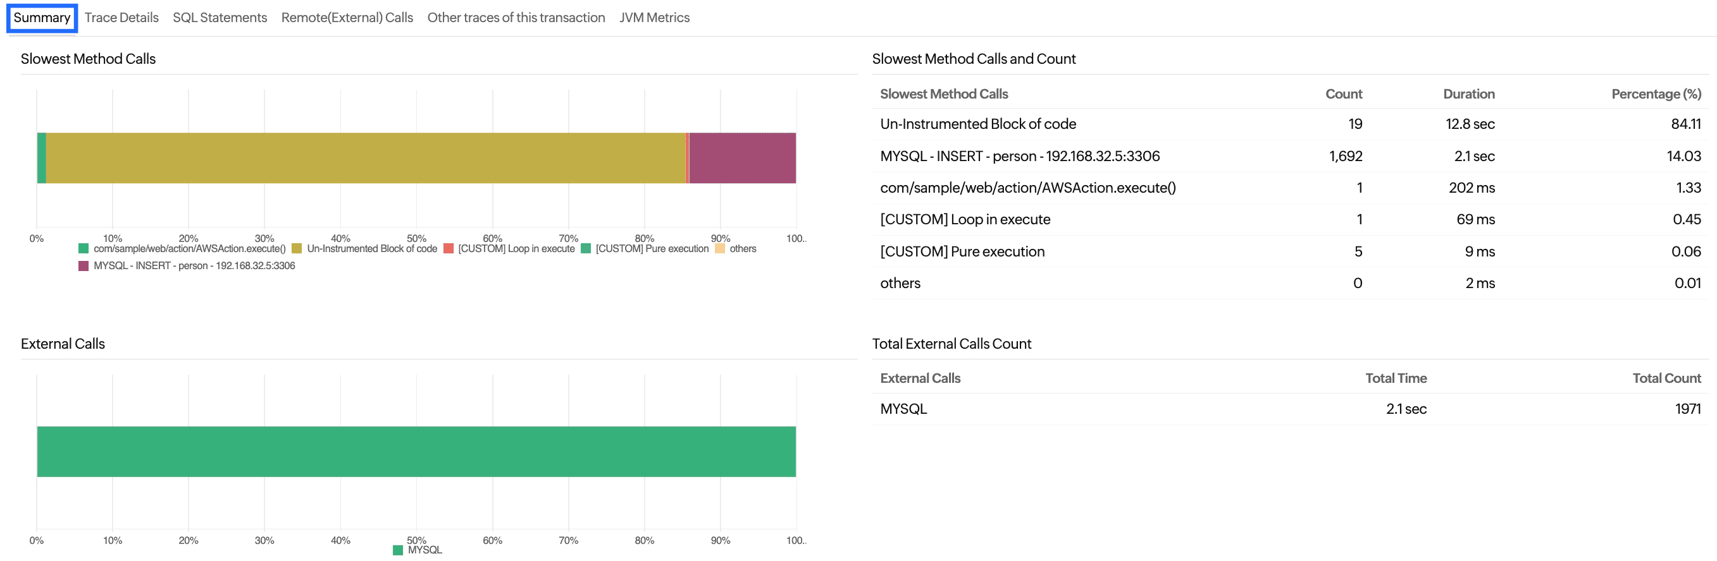Click the Total Count column header
Screen dimensions: 1717x561
pos(1666,378)
